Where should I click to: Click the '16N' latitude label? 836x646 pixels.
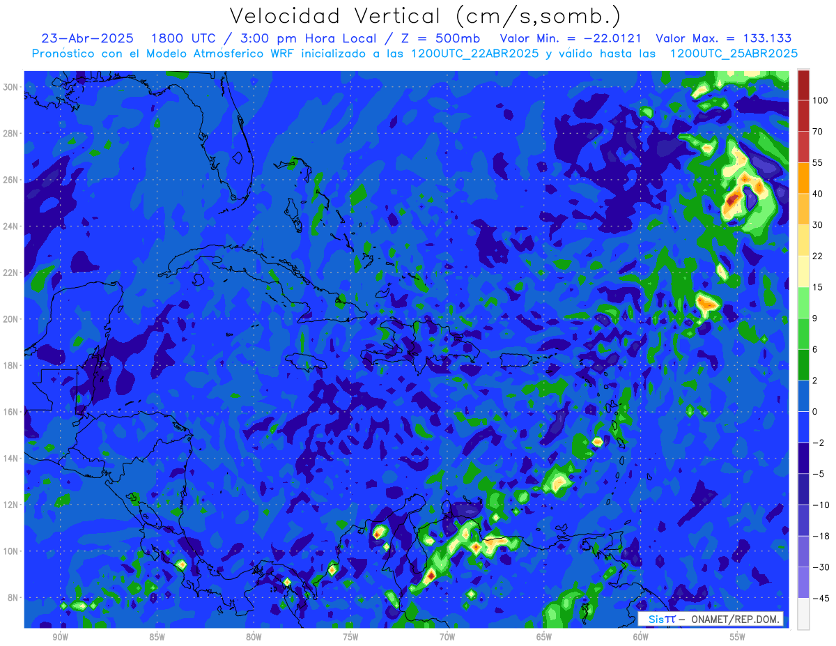(x=10, y=412)
